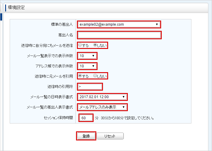
Task: Open the 標準の差出人 email dropdown
Action: (119, 24)
